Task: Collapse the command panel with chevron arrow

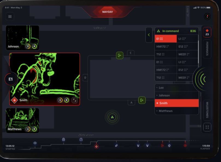Action: click(x=149, y=35)
